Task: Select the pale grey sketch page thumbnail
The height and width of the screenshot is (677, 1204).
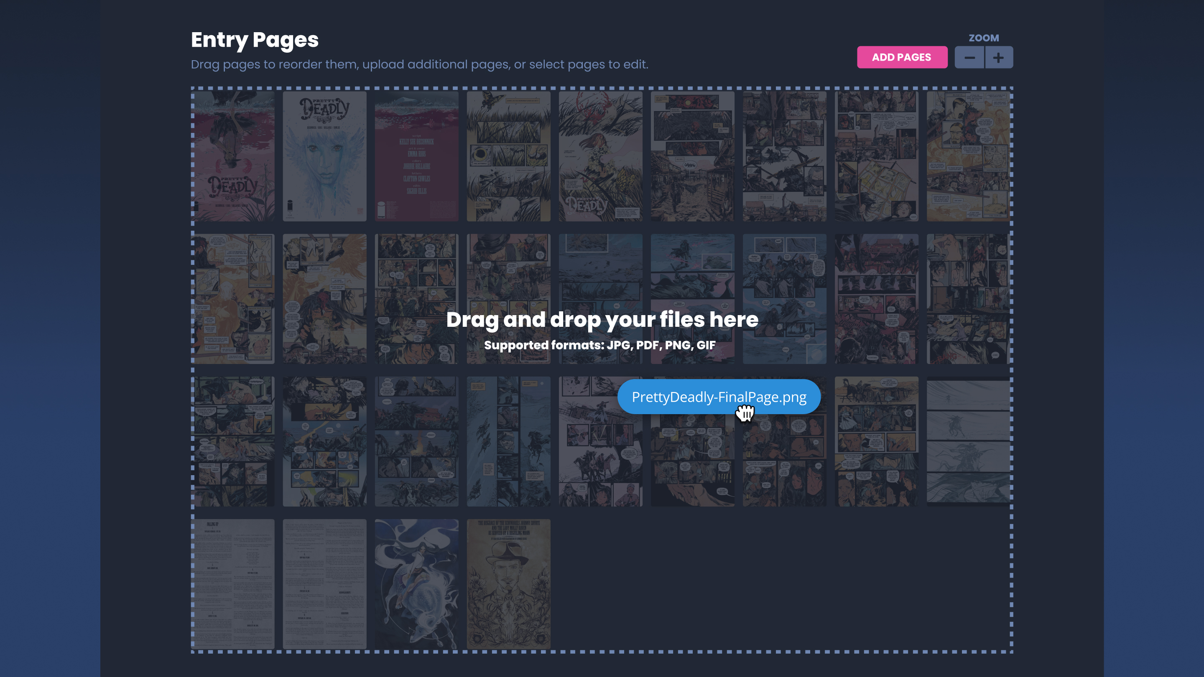Action: pyautogui.click(x=969, y=442)
